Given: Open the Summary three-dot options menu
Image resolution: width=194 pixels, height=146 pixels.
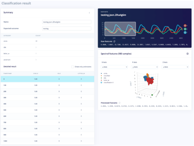Looking at the screenshot, I should coord(89,13).
